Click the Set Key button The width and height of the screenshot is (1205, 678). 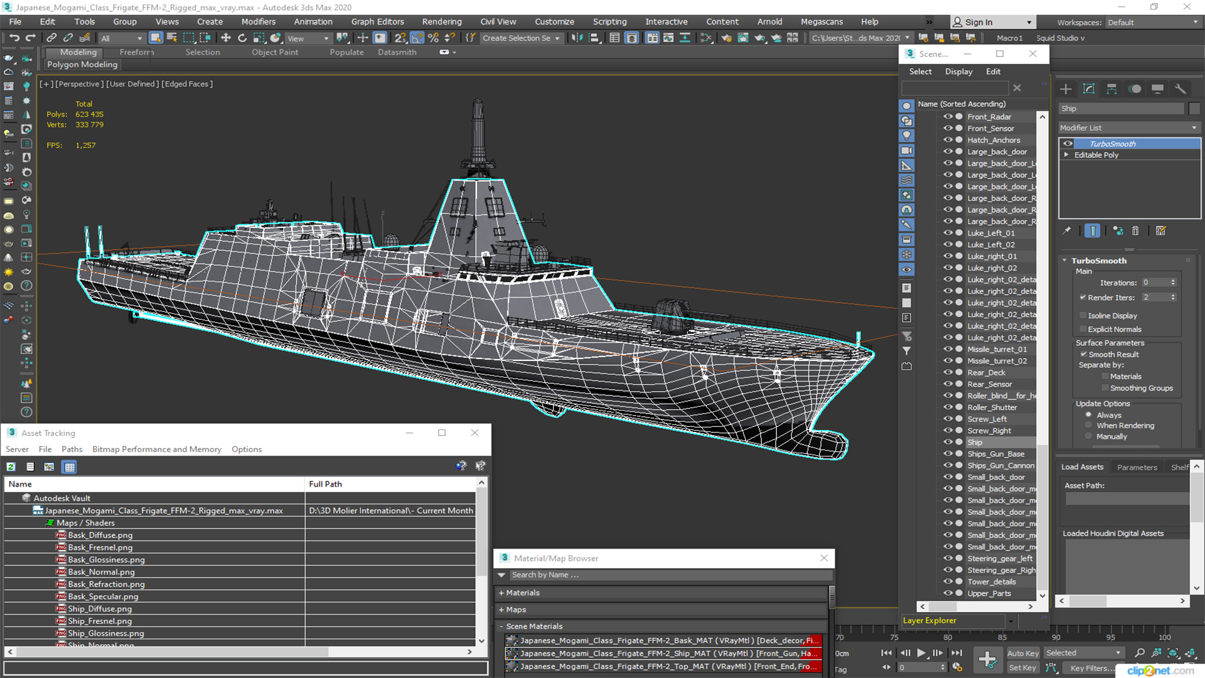coord(1022,668)
